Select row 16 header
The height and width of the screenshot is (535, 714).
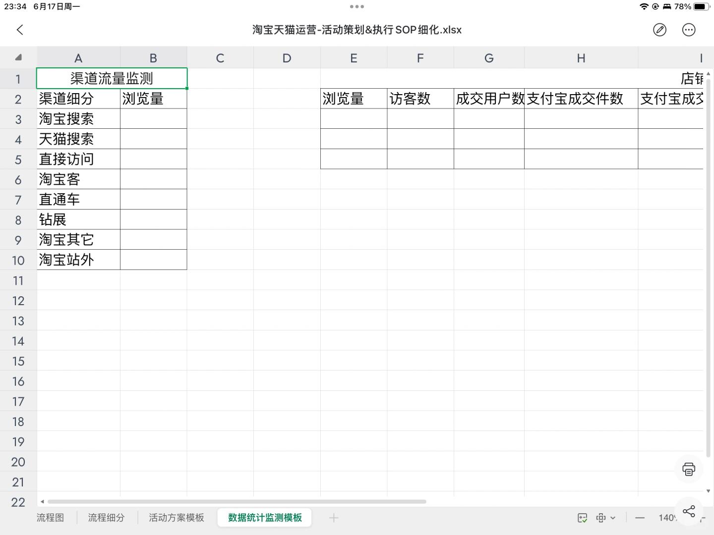pyautogui.click(x=18, y=381)
